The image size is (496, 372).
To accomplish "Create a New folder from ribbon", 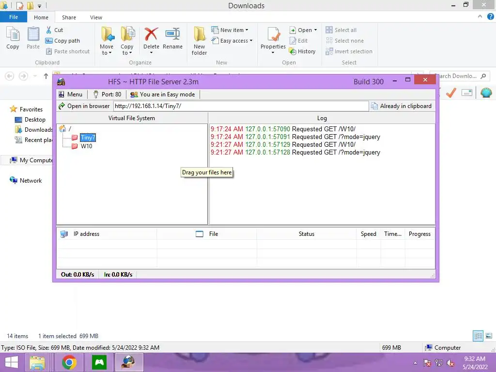I will coord(199,41).
